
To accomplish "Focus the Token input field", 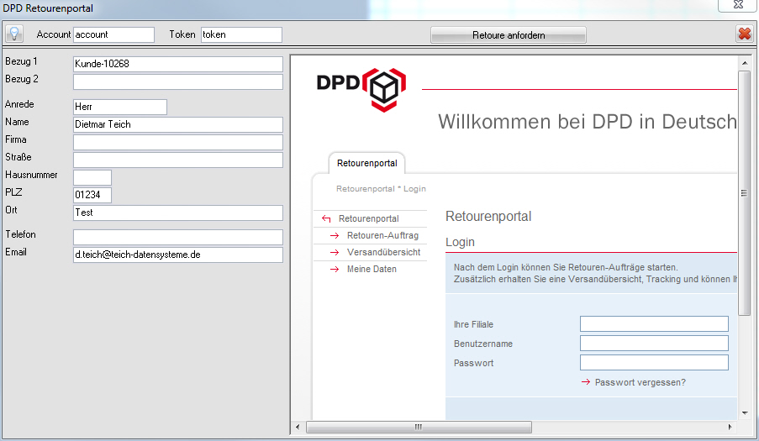I will click(241, 34).
